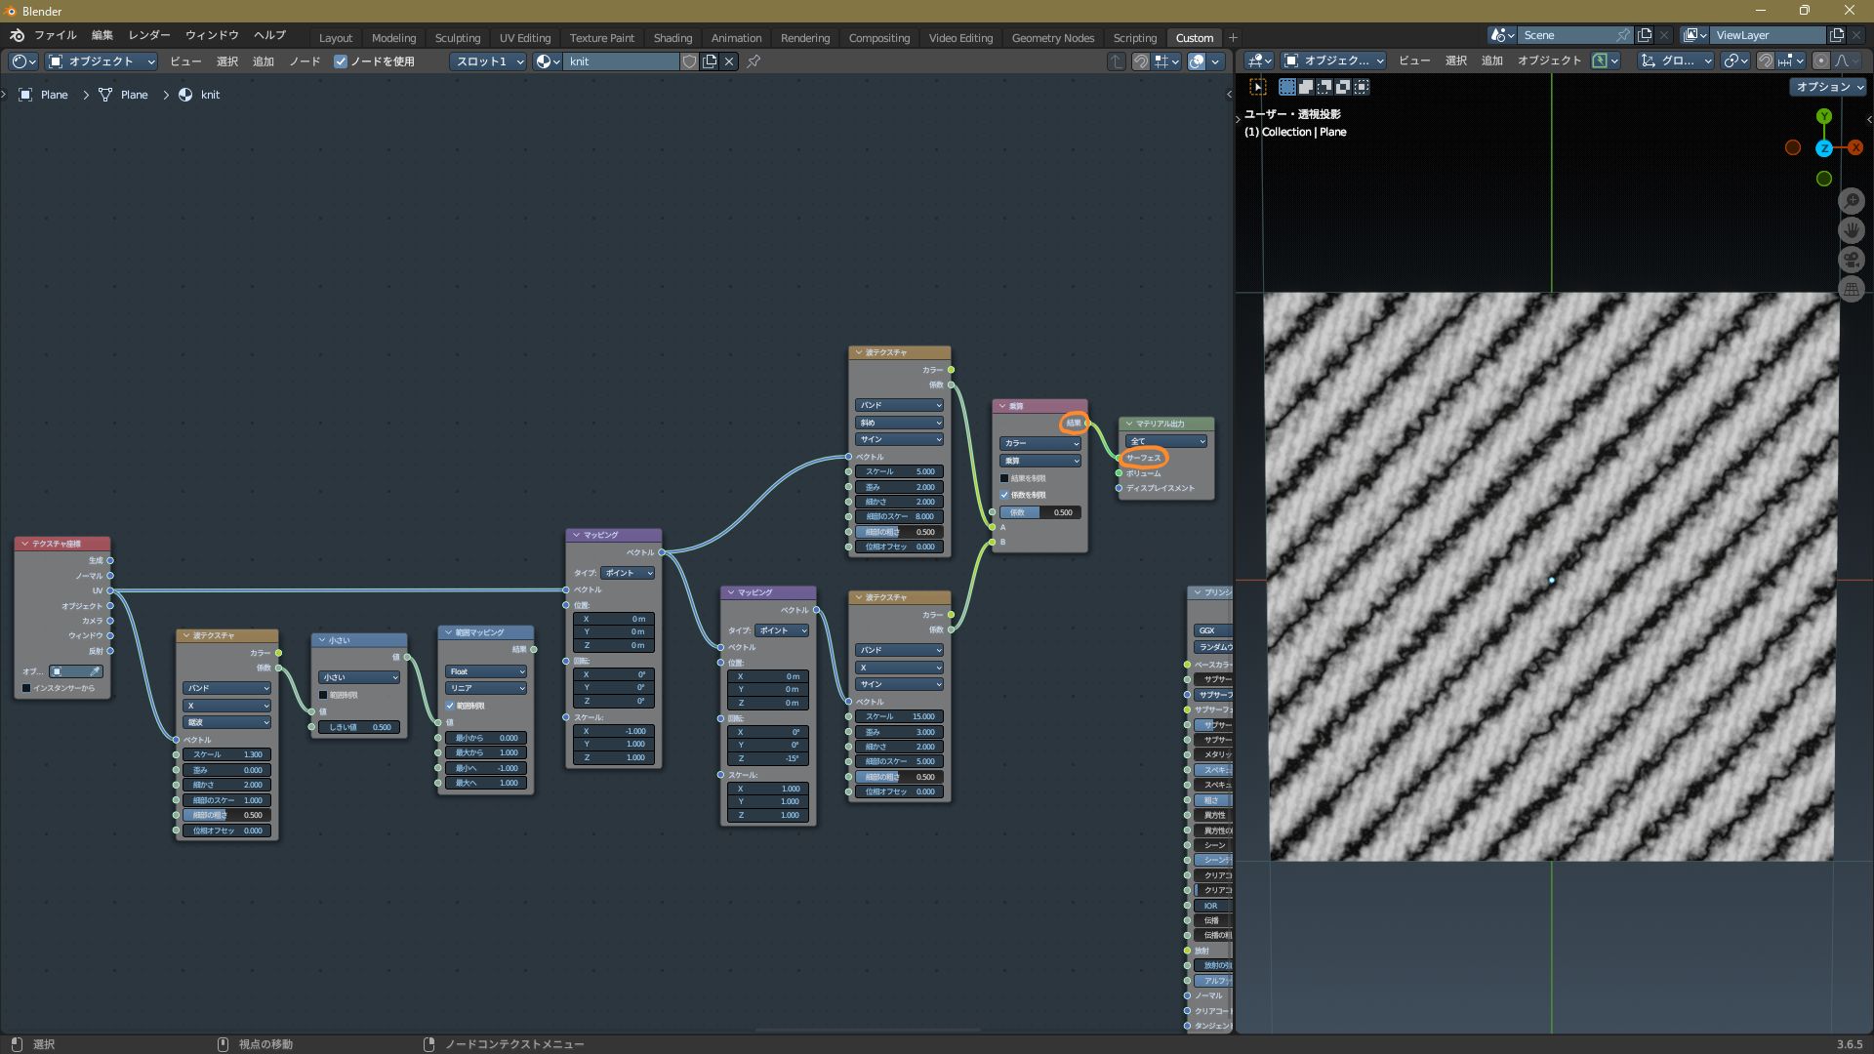This screenshot has width=1874, height=1054.
Task: Switch perspective/orthographic grid icon
Action: [x=1851, y=289]
